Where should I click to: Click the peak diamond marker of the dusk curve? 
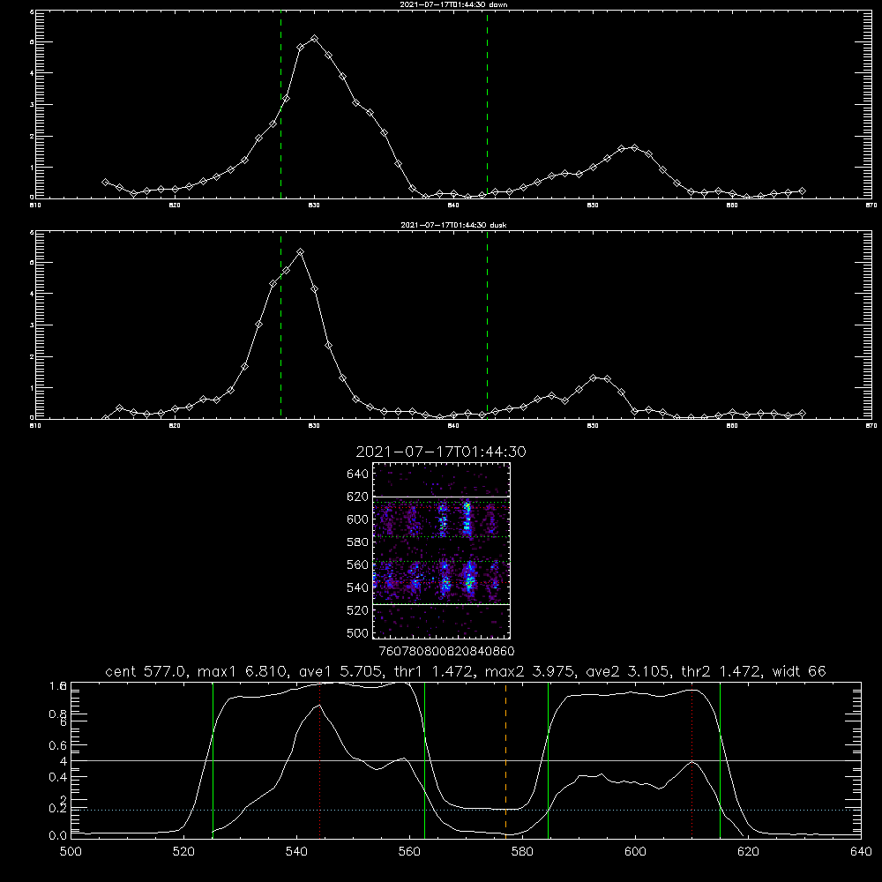[301, 252]
